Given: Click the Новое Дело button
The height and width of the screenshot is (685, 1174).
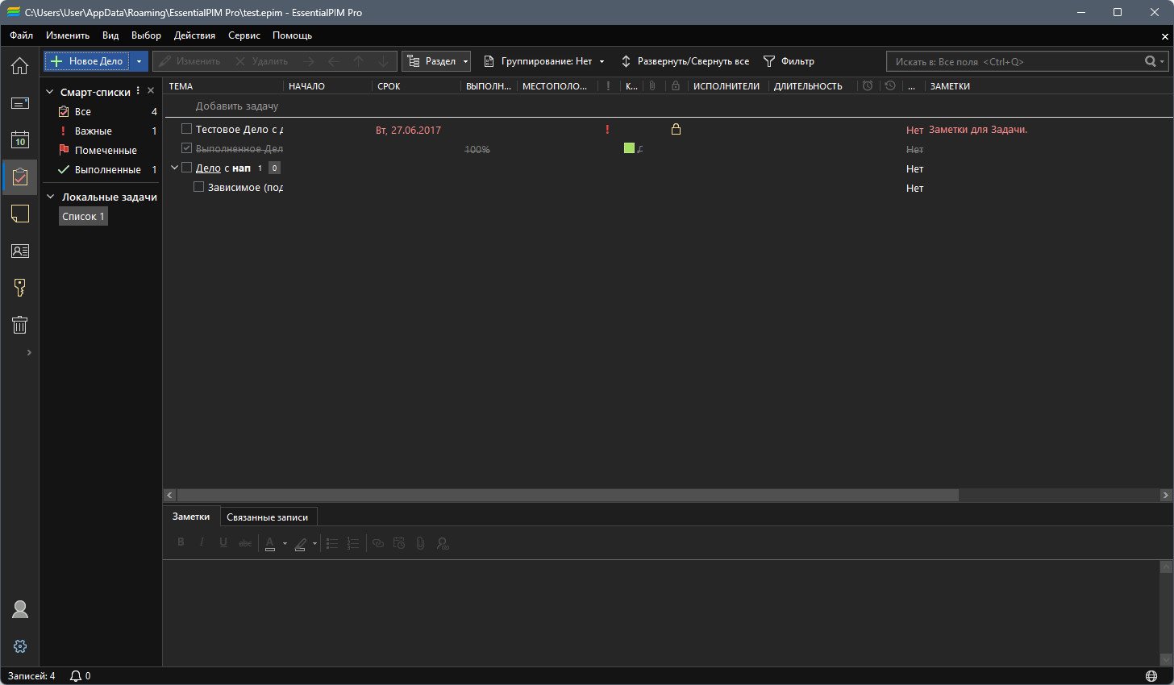Looking at the screenshot, I should pos(87,61).
